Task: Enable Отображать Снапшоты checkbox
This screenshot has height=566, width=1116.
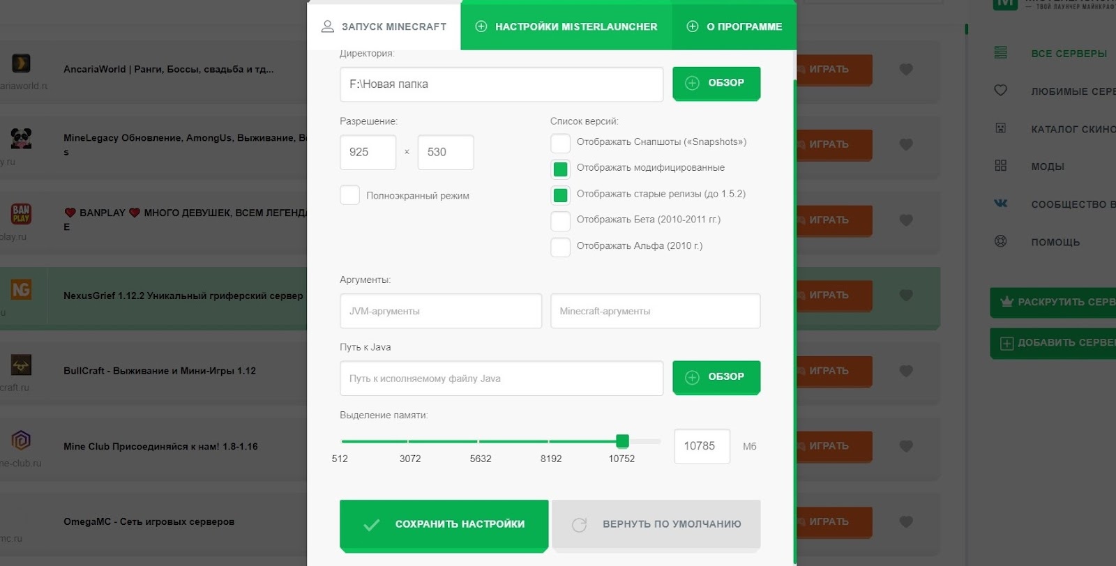Action: [x=560, y=143]
